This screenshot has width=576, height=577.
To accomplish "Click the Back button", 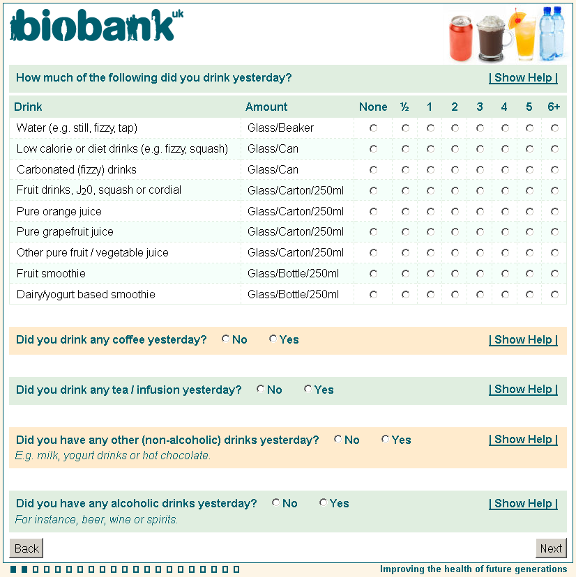I will (x=26, y=548).
